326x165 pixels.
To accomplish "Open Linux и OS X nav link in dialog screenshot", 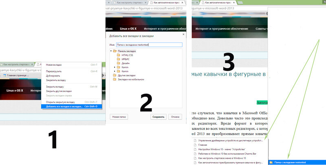I will [128, 29].
